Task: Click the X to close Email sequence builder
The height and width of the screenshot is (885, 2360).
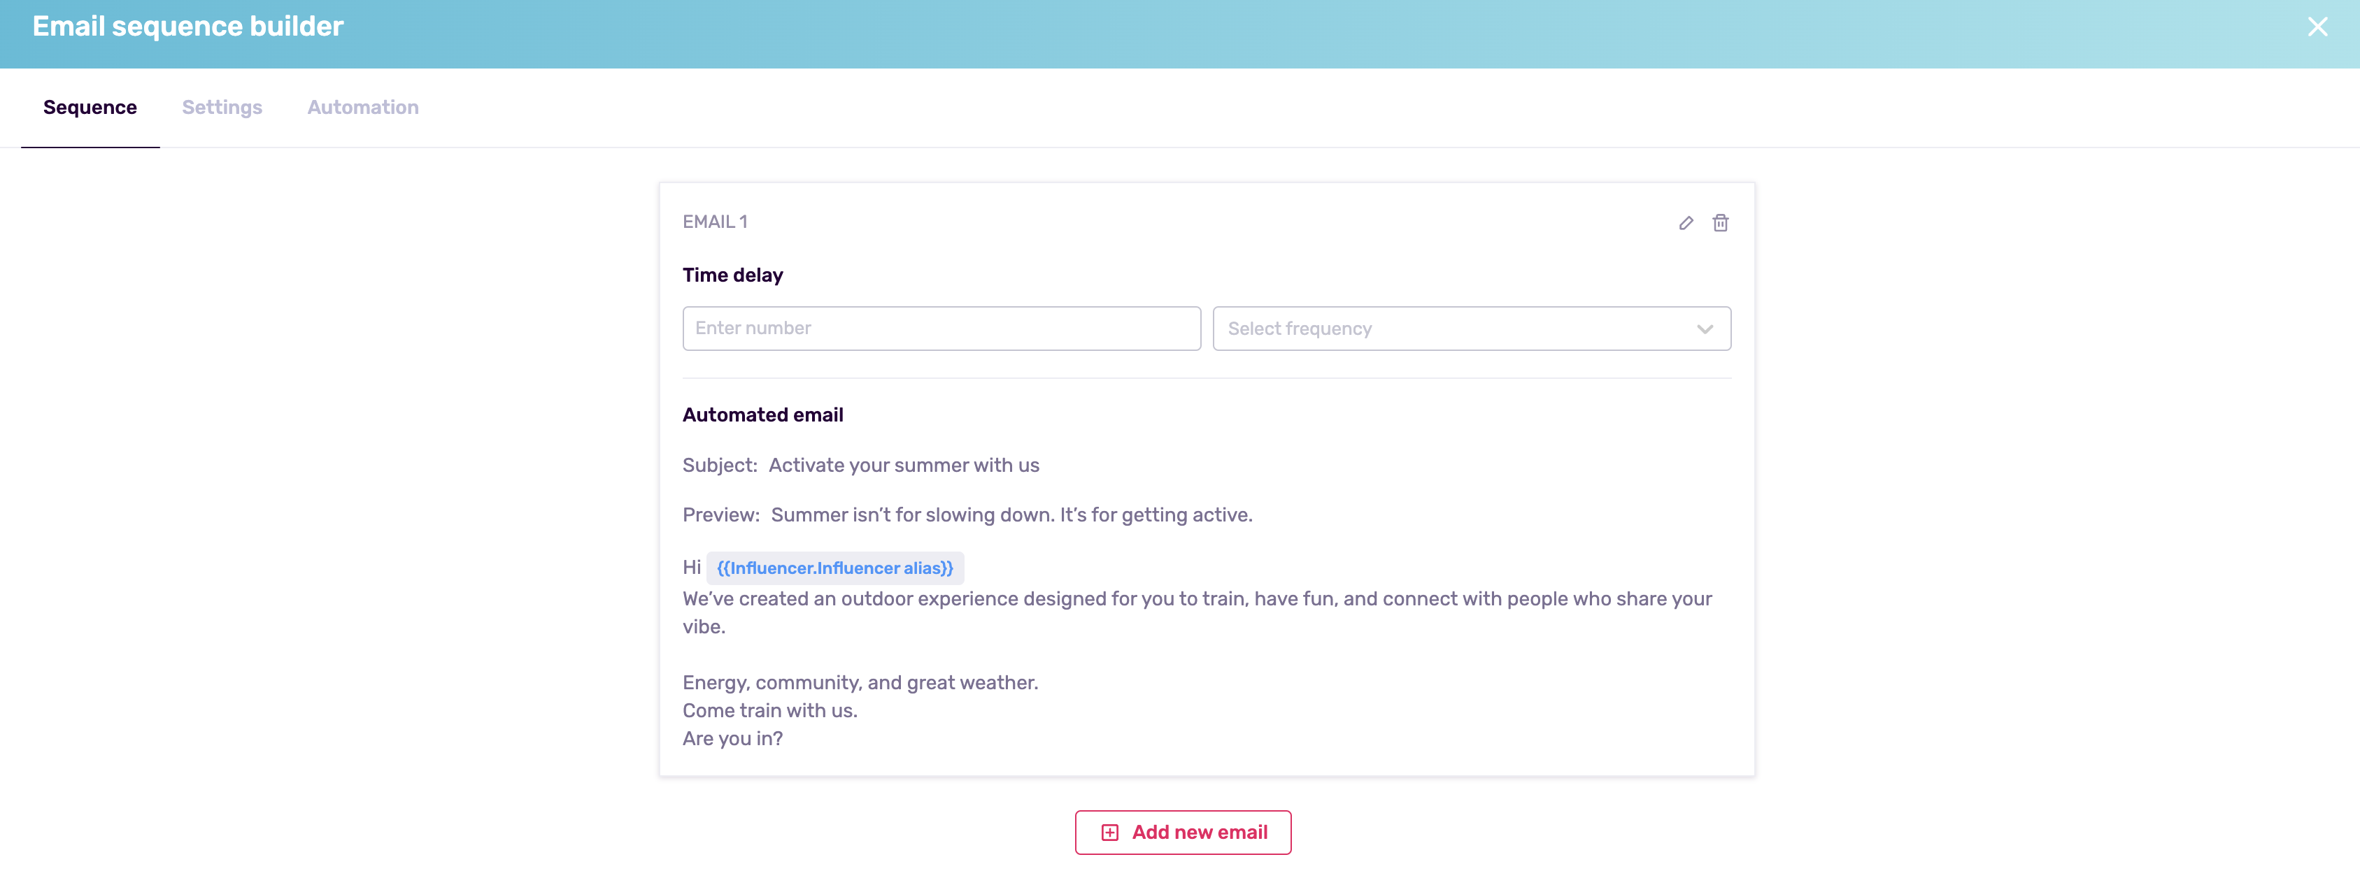Action: 2318,27
